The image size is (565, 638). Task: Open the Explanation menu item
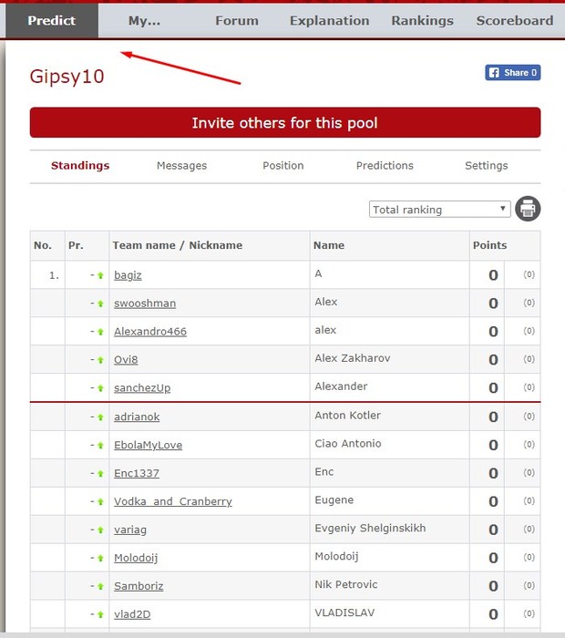[330, 20]
